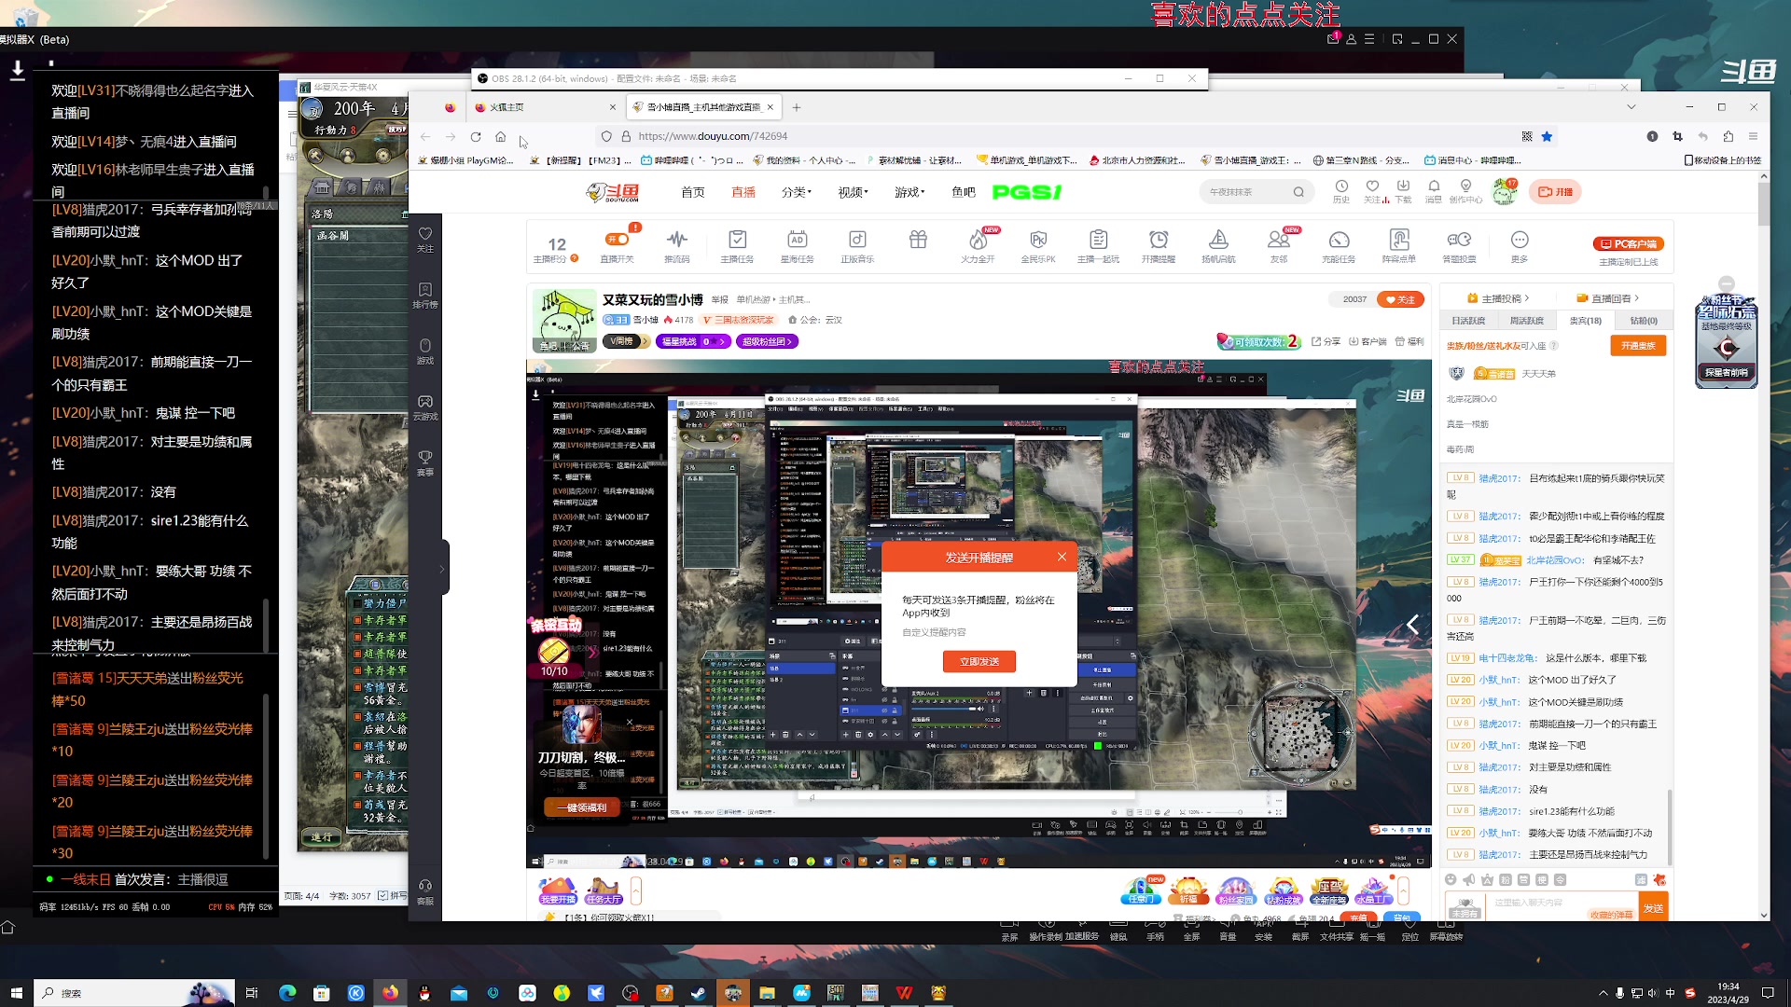The height and width of the screenshot is (1007, 1791).
Task: Expand the left sidebar collapse handle
Action: tap(443, 568)
